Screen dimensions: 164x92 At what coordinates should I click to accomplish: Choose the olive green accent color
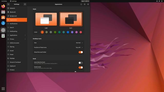pos(55,32)
